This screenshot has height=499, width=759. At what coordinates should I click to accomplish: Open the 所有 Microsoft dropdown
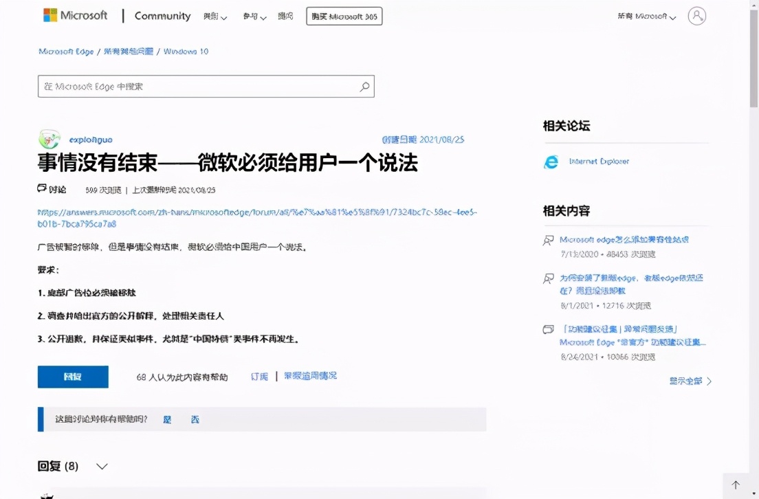coord(648,15)
